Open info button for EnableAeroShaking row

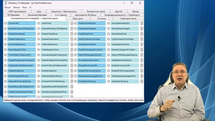[x=142, y=81]
